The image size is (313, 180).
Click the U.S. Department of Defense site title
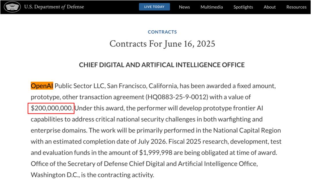(54, 7)
